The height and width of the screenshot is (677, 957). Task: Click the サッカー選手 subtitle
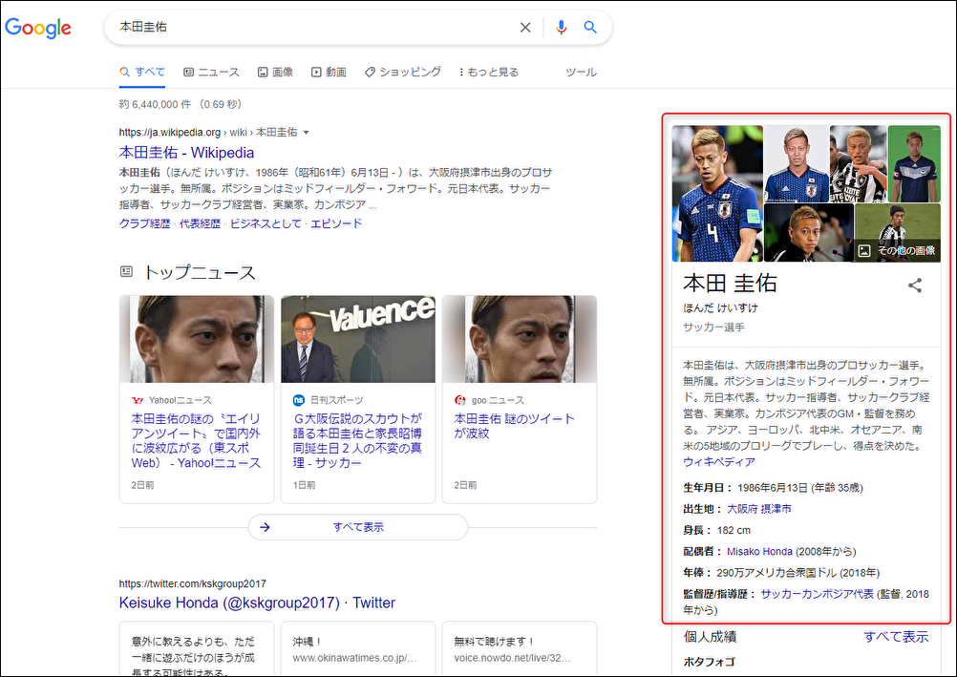(x=714, y=328)
